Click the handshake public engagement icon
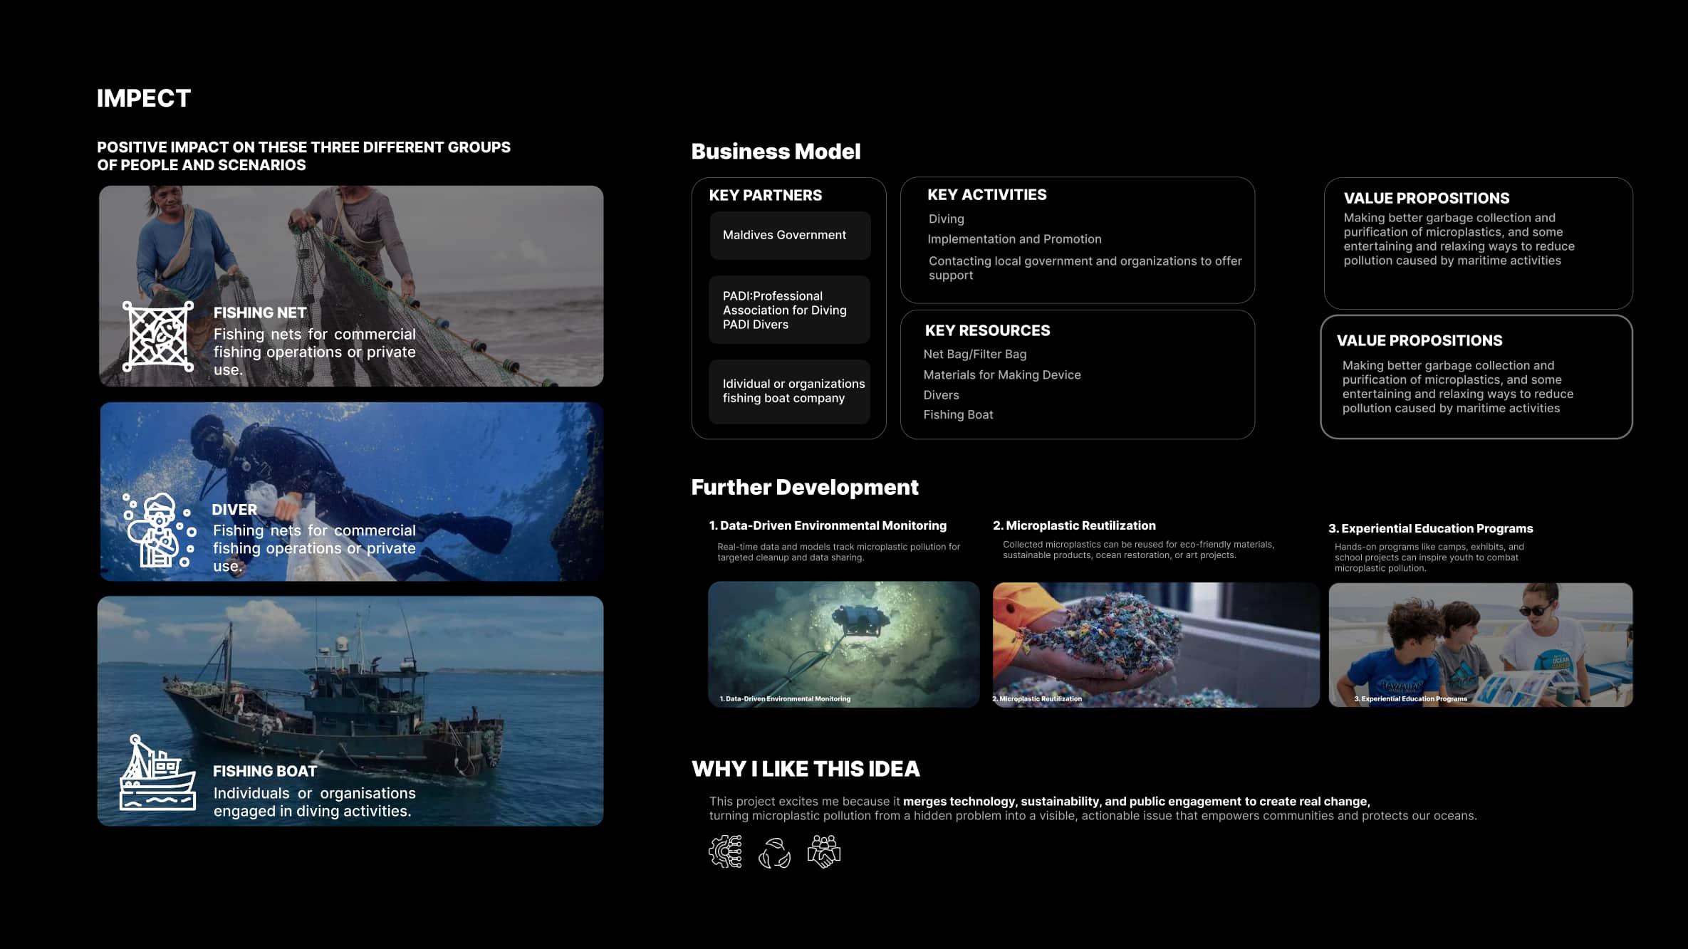This screenshot has height=949, width=1688. coord(824,851)
